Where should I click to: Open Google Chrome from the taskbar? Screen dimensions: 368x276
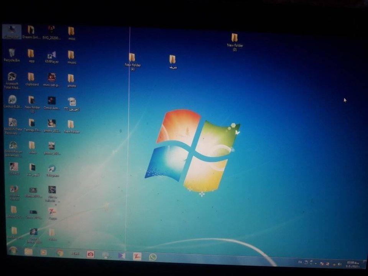pos(60,253)
